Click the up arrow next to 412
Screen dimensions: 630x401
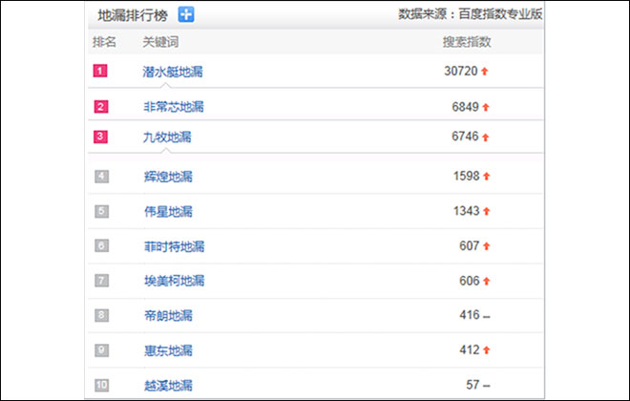pos(487,350)
